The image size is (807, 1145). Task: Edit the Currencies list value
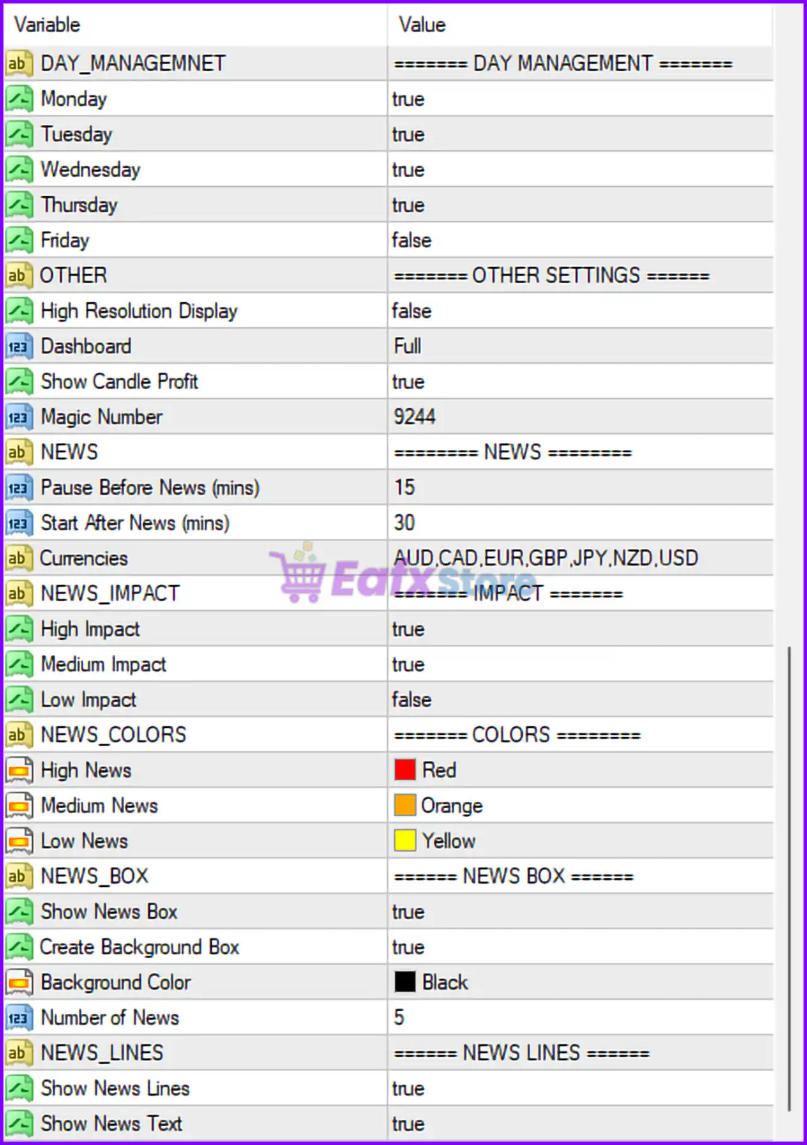click(x=546, y=558)
